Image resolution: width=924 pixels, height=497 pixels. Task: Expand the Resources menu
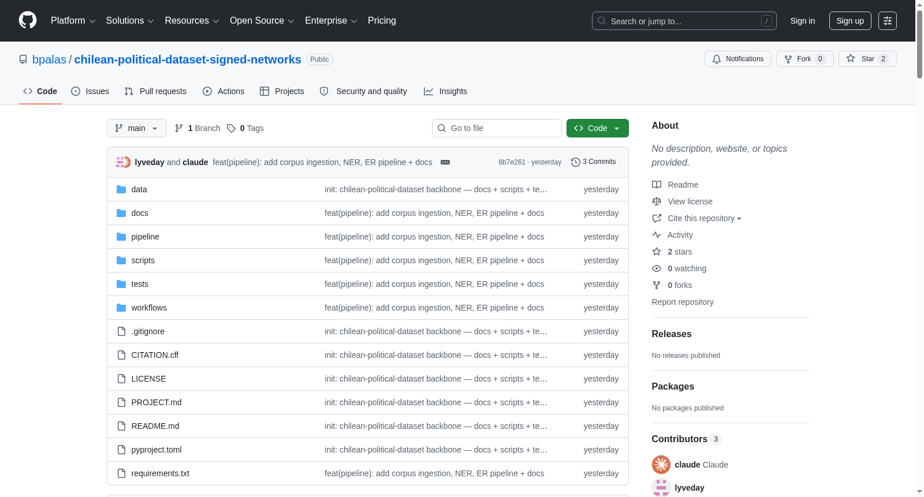point(192,21)
